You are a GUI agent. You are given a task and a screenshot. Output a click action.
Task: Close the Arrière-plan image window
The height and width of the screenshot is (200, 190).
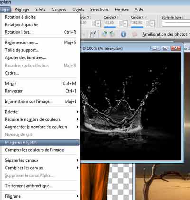[x=176, y=48]
